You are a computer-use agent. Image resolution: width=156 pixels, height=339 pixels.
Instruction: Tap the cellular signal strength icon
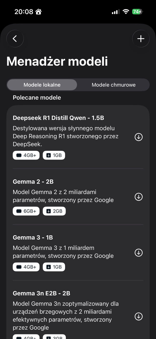click(116, 12)
